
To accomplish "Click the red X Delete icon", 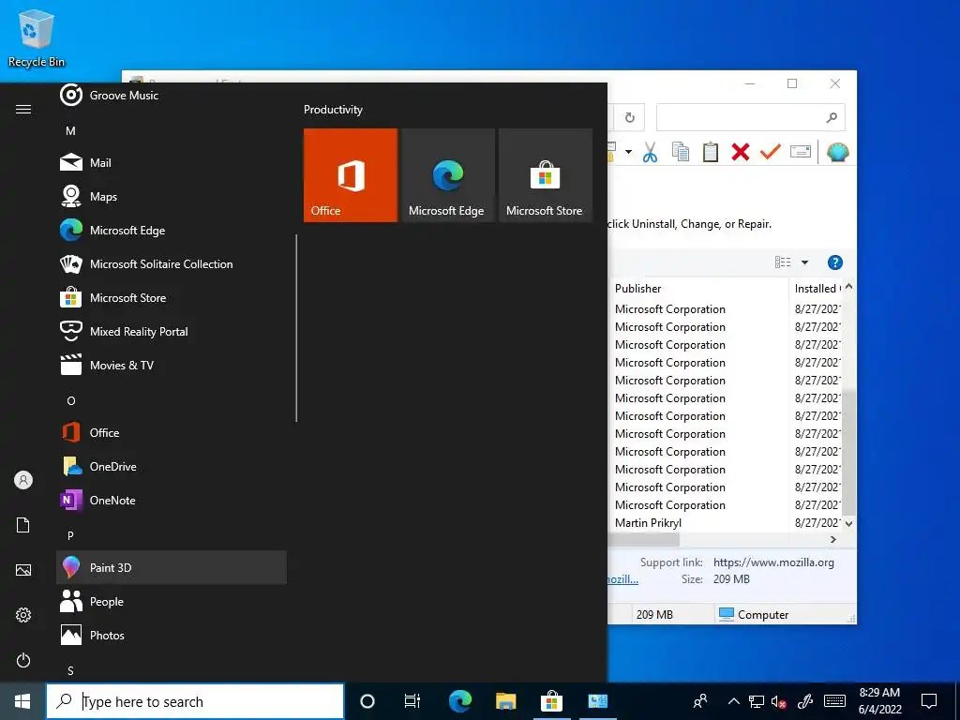I will (x=741, y=152).
